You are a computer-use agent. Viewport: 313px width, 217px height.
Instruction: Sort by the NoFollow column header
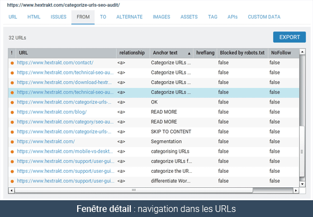[283, 53]
